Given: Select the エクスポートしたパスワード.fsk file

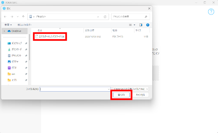Looking at the screenshot, I should (x=50, y=37).
